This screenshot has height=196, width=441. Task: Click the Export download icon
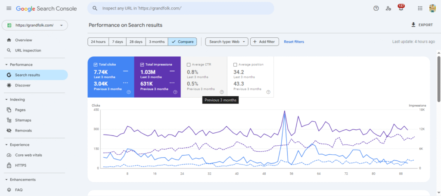click(413, 25)
